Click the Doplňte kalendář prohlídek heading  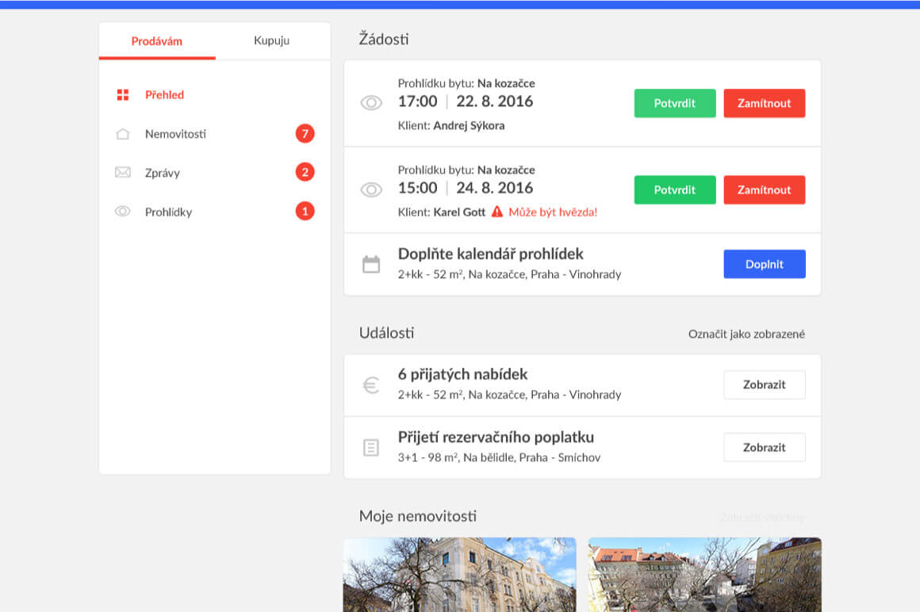point(490,254)
